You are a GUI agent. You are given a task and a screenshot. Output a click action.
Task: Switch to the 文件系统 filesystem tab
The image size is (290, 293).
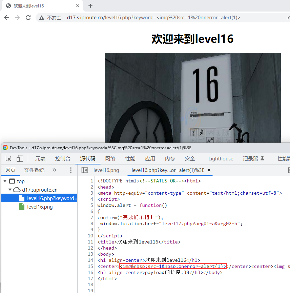[34, 170]
